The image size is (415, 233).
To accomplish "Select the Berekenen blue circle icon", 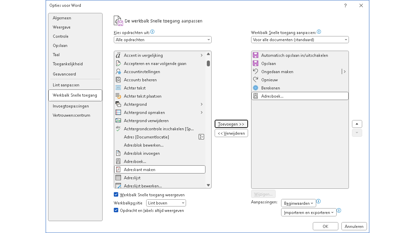I will point(256,88).
